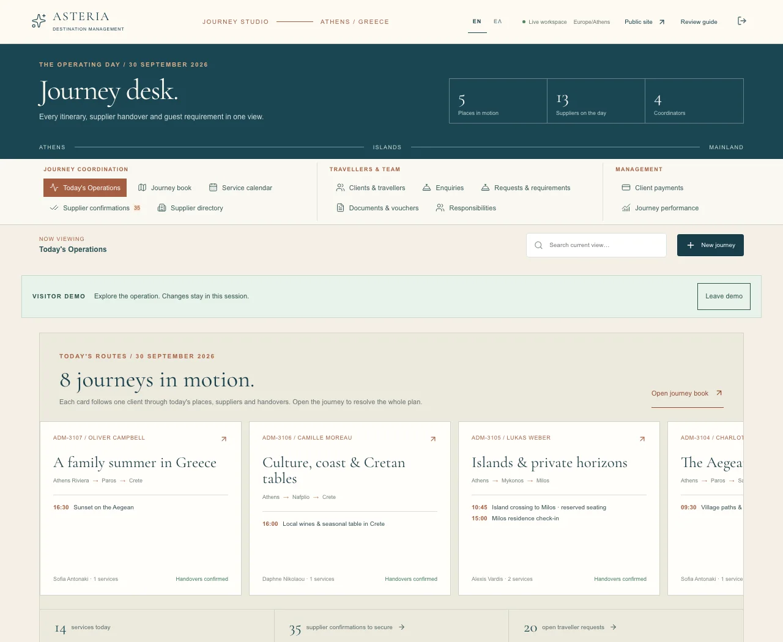This screenshot has width=783, height=642.
Task: Go to Journey book
Action: click(x=165, y=188)
